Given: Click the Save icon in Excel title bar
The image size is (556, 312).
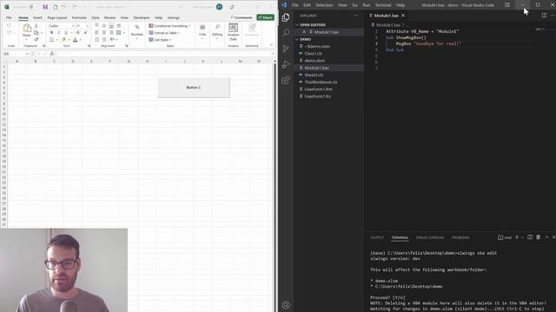Looking at the screenshot, I should point(45,7).
